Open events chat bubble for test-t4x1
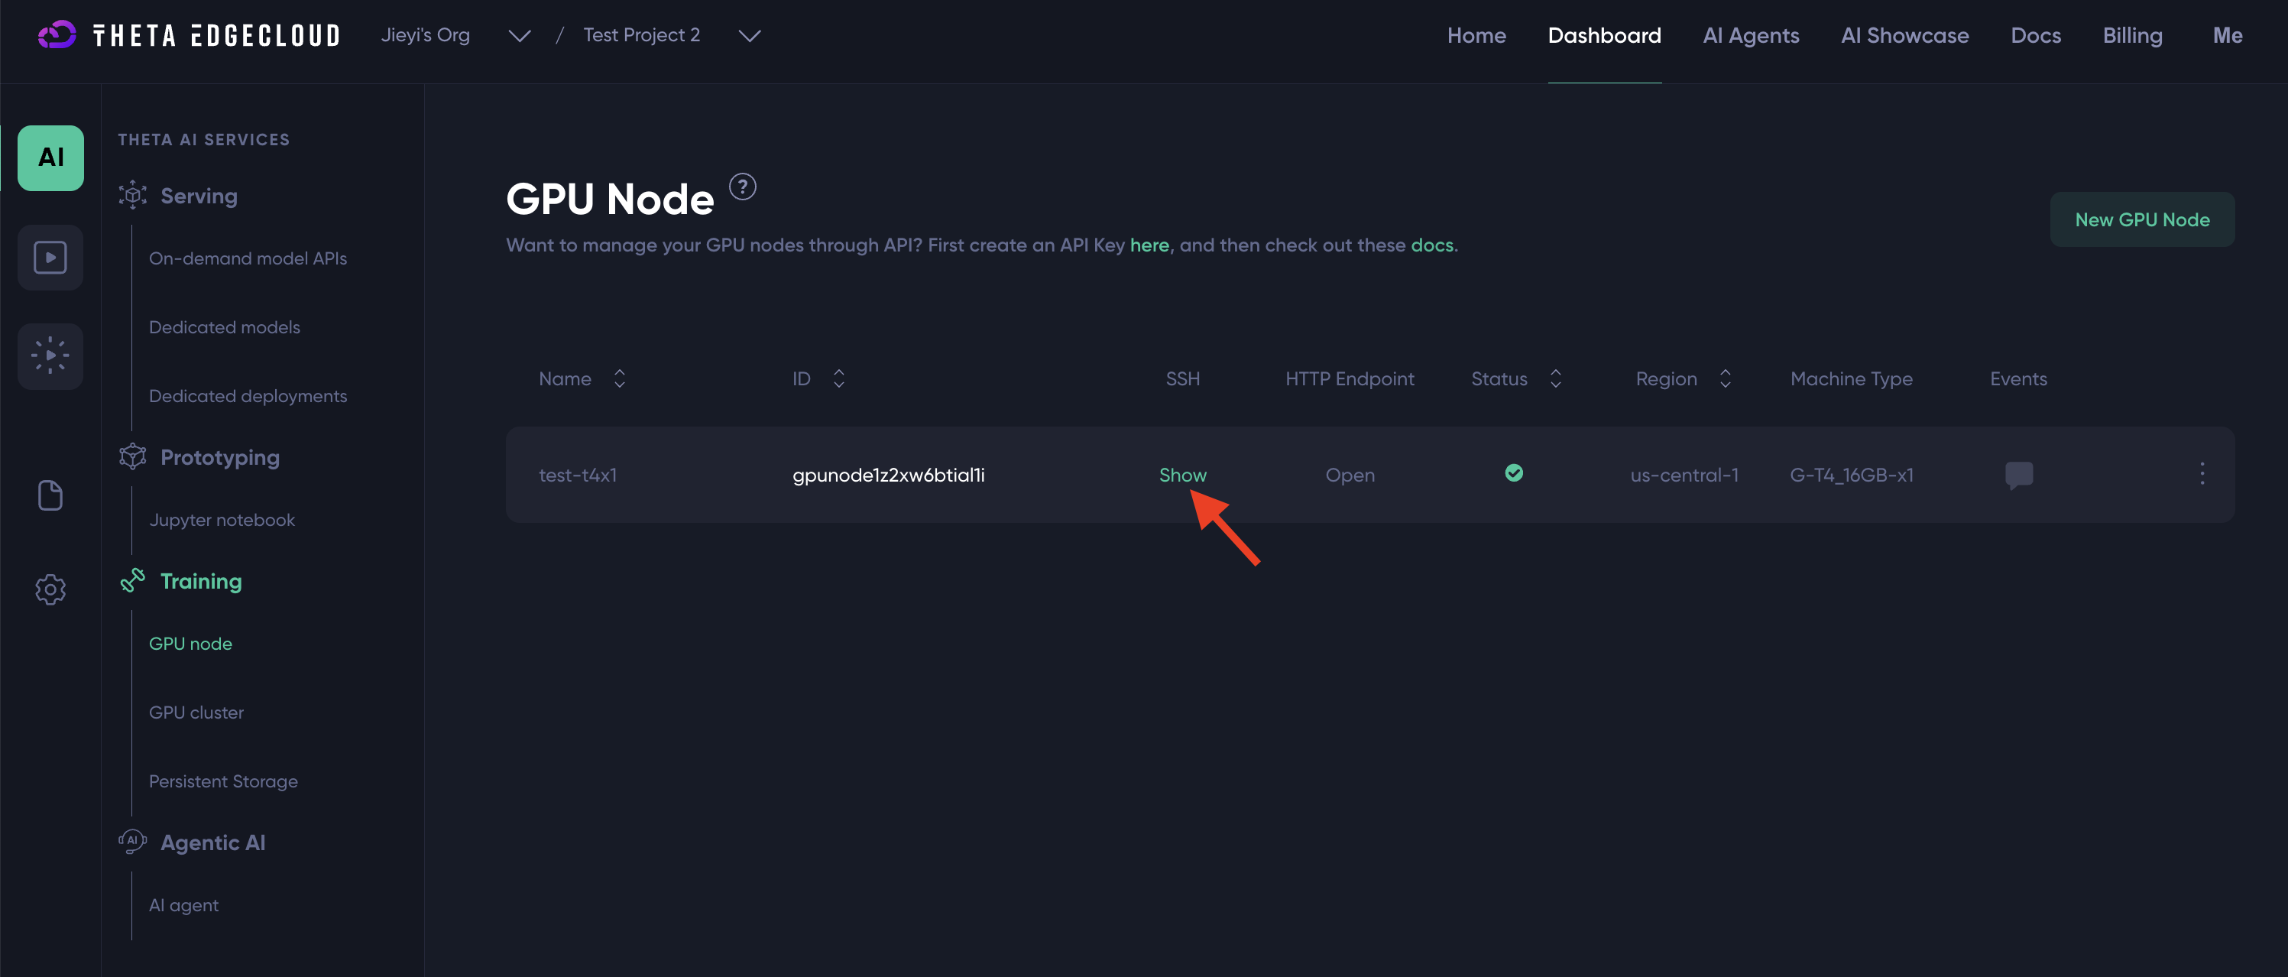 point(2018,474)
